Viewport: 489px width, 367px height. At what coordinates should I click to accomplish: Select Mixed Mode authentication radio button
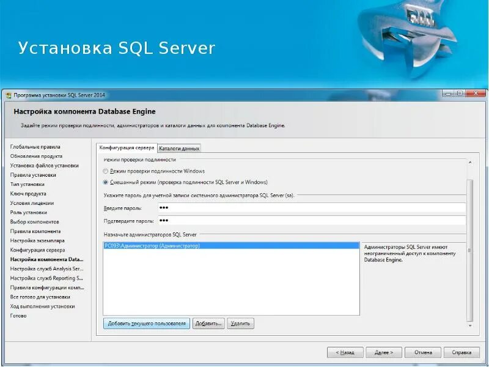[x=105, y=182]
